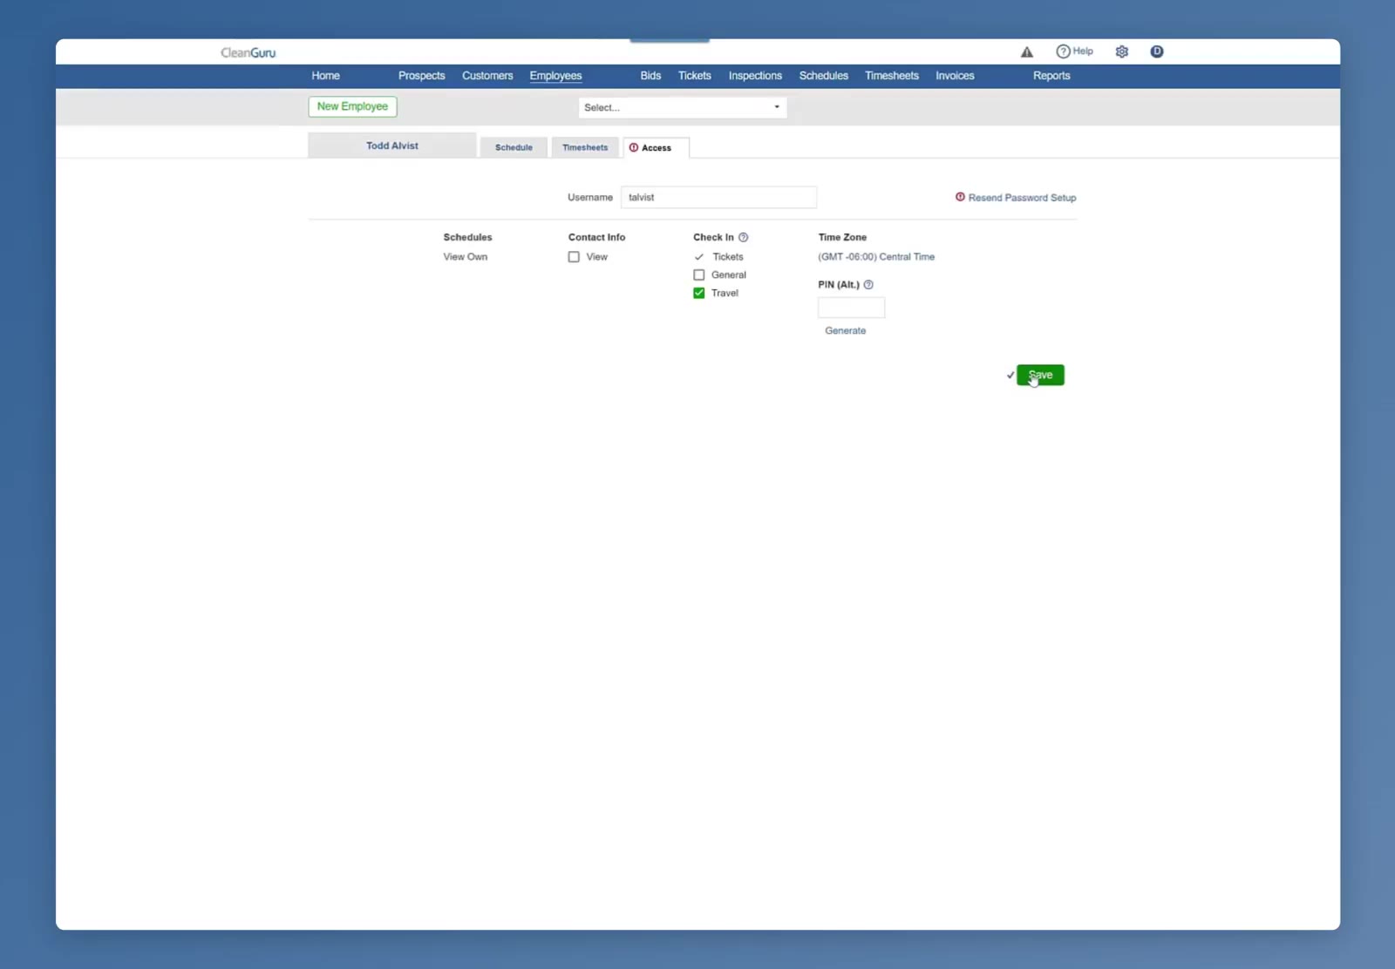
Task: Open Bids section
Action: pyautogui.click(x=650, y=76)
